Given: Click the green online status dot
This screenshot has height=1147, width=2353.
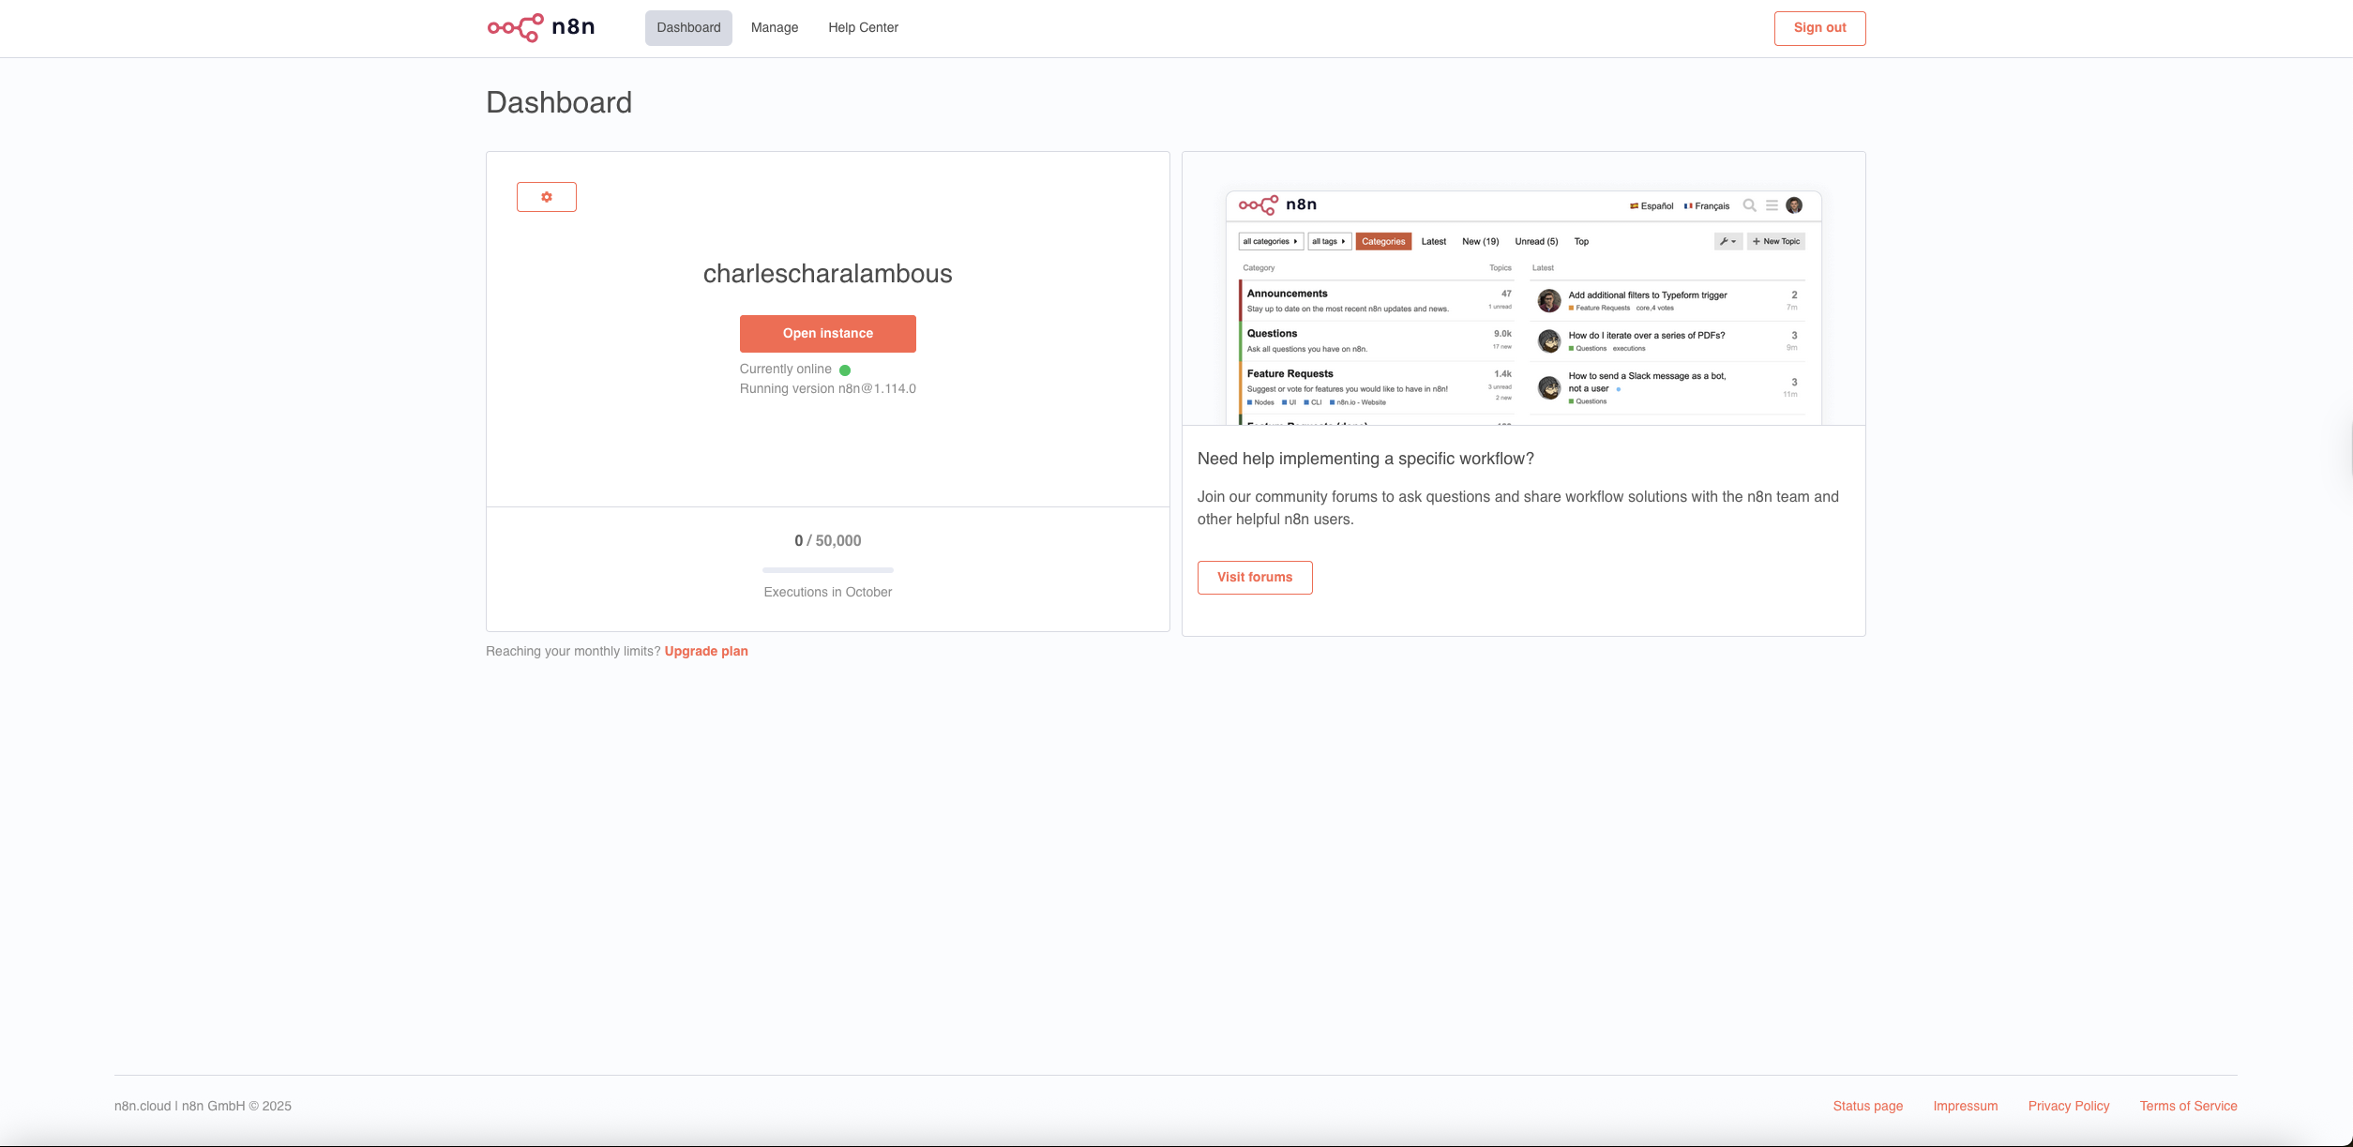Looking at the screenshot, I should [x=845, y=370].
